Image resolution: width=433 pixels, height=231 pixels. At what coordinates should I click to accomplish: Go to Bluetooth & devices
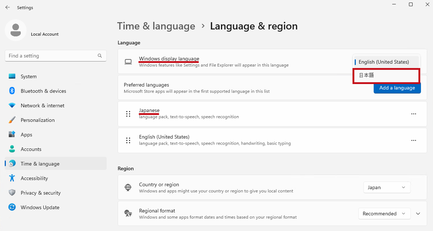coord(56,91)
